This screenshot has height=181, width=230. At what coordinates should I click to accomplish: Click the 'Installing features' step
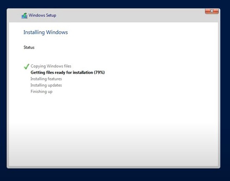(46, 79)
